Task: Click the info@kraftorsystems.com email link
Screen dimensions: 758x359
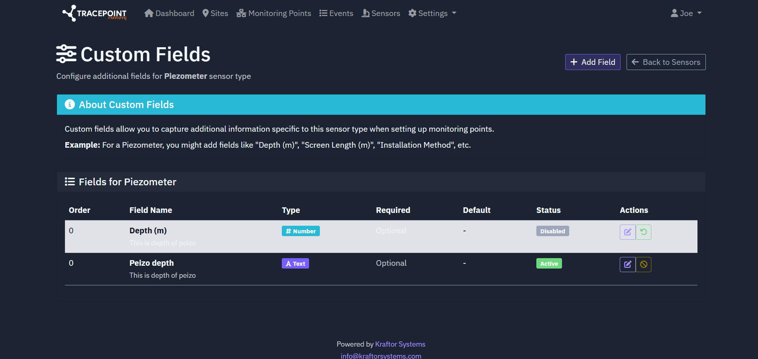Action: pos(381,356)
